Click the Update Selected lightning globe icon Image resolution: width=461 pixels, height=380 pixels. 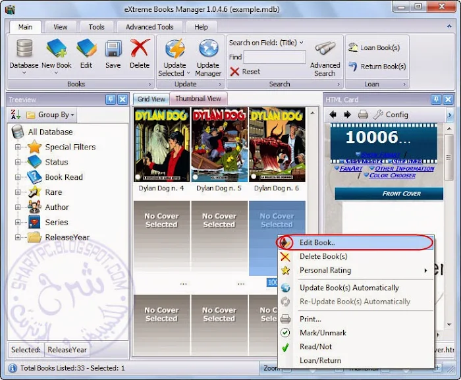pyautogui.click(x=175, y=49)
